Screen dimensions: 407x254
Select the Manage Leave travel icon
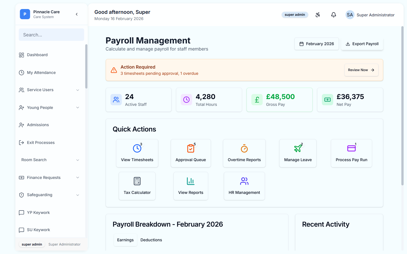298,148
